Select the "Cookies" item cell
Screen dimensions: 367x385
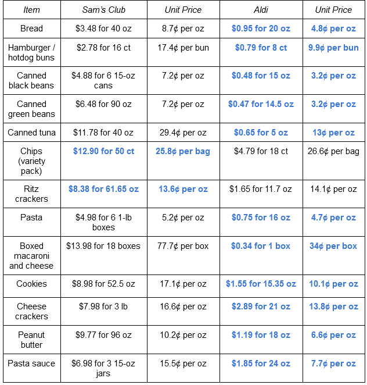31,284
